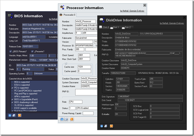Click the Processor Information title icon
Screen dimensions: 194x136
62,7
